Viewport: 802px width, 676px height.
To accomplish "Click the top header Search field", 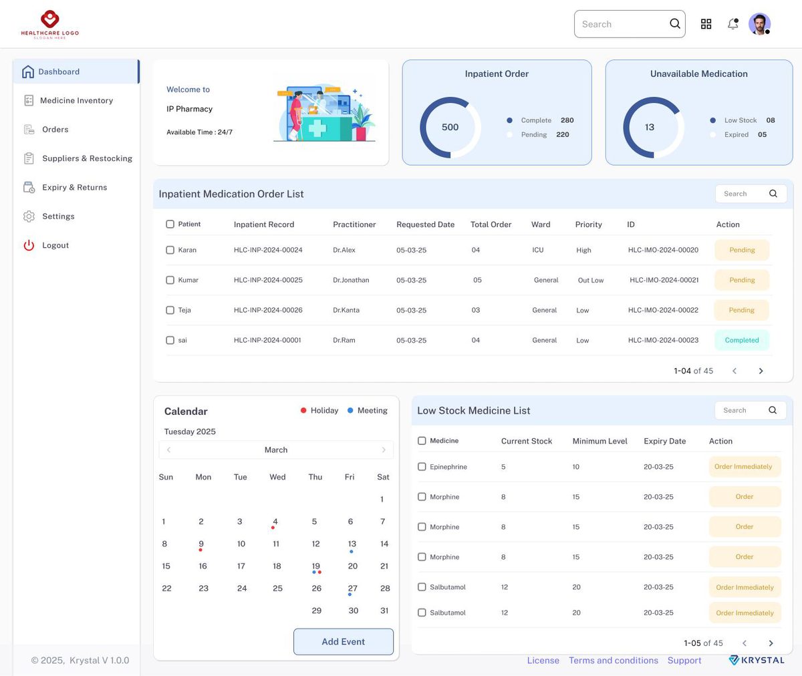I will [x=630, y=24].
